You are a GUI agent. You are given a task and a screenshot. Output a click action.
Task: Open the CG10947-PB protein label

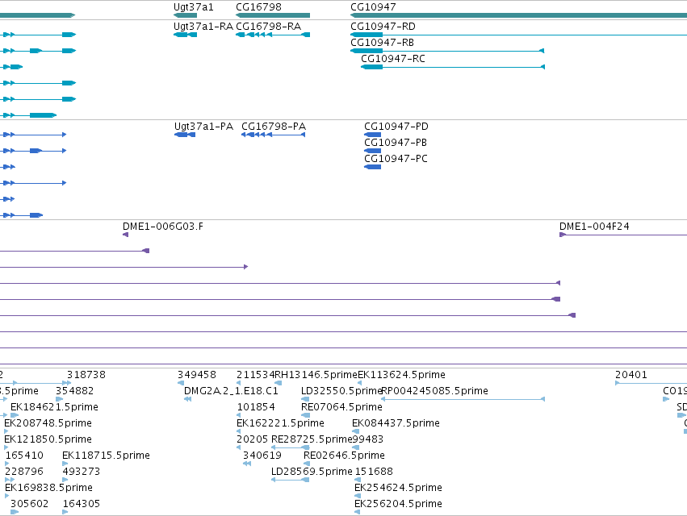click(x=396, y=144)
